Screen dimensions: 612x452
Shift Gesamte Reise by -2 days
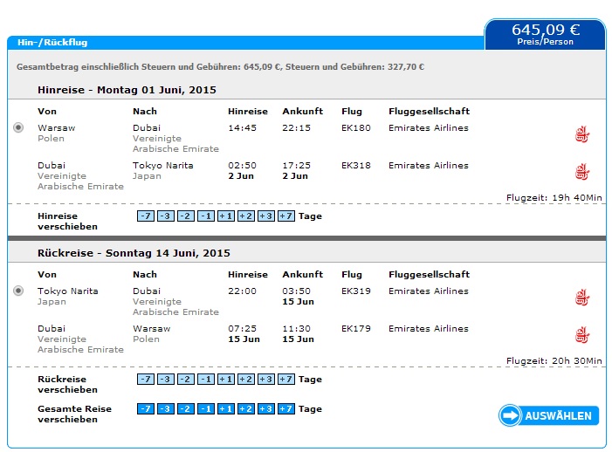coord(186,408)
